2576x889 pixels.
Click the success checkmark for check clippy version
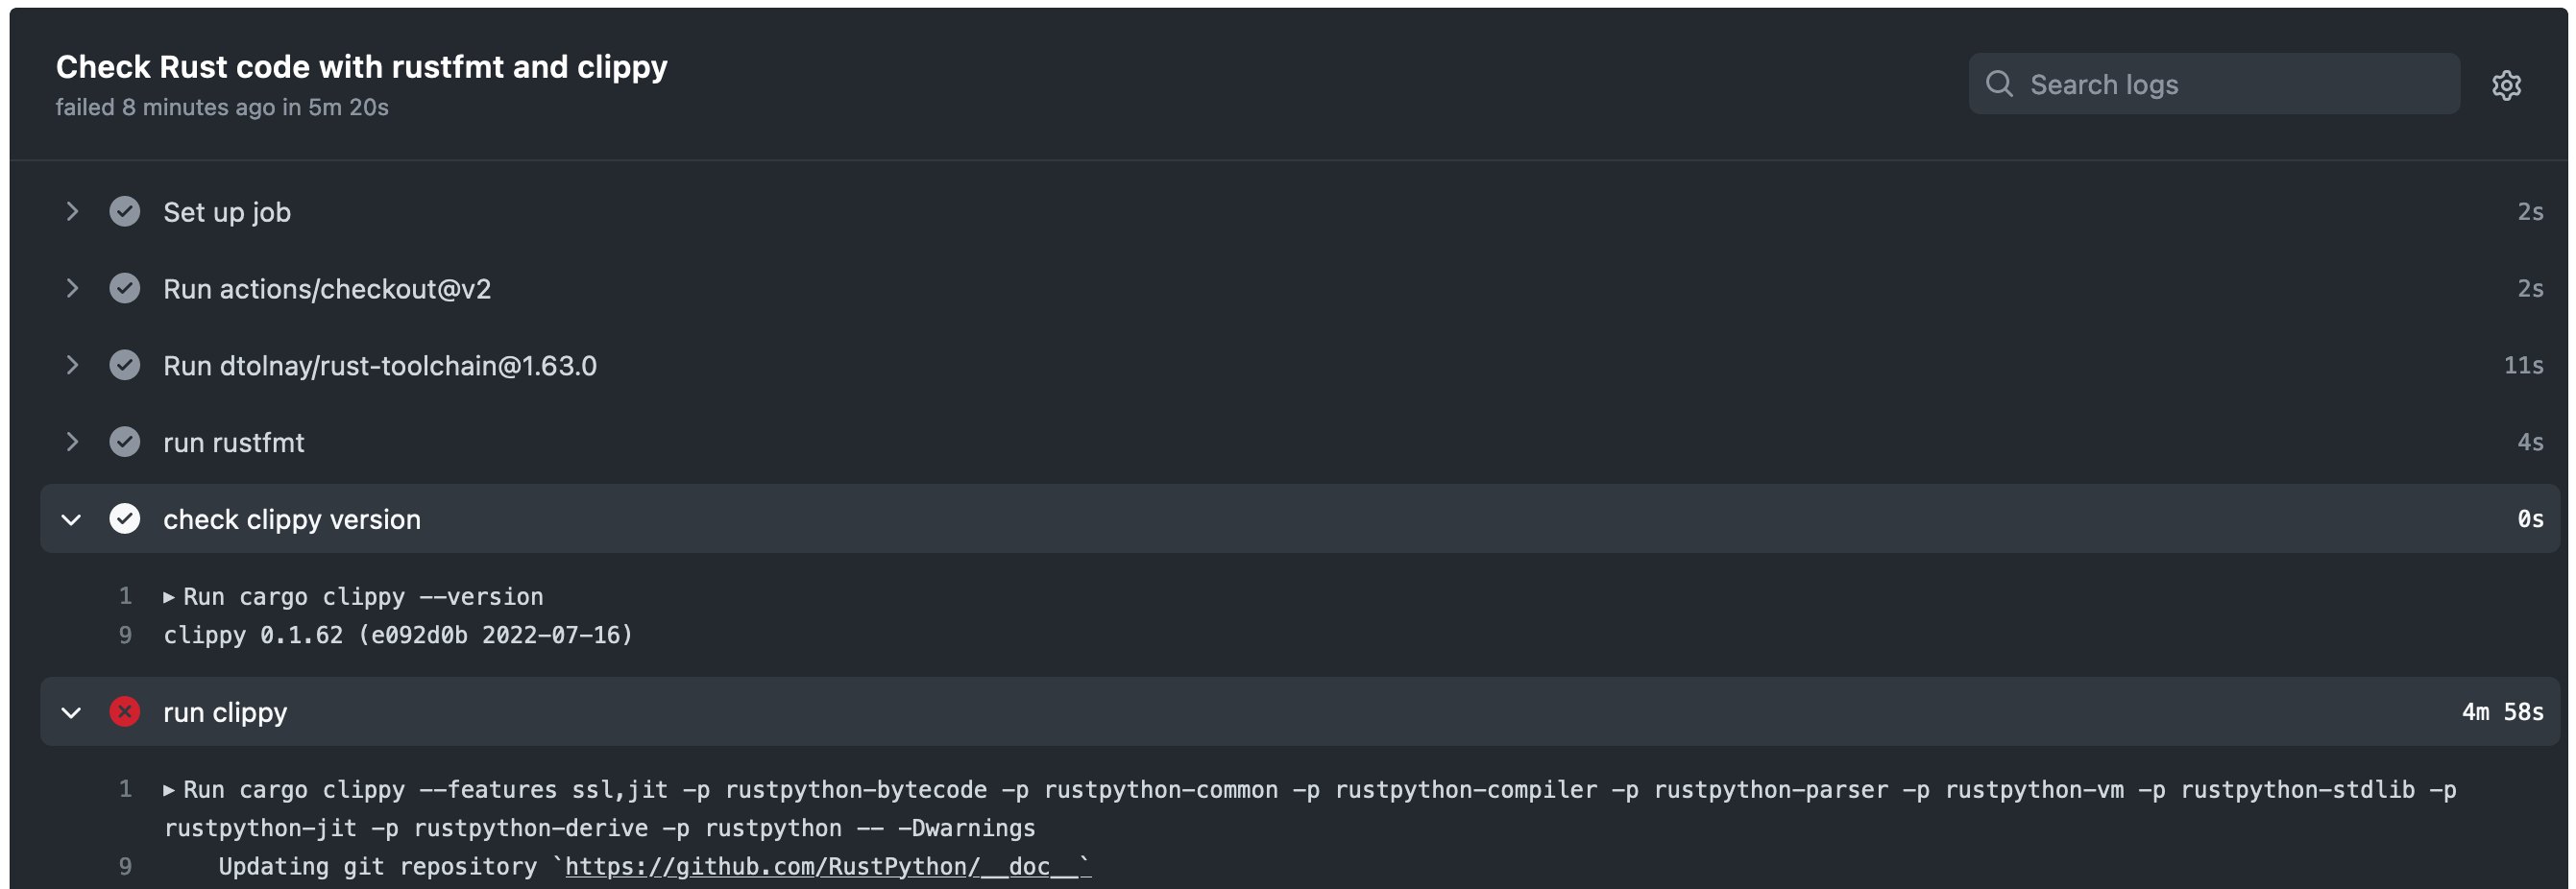pyautogui.click(x=125, y=519)
